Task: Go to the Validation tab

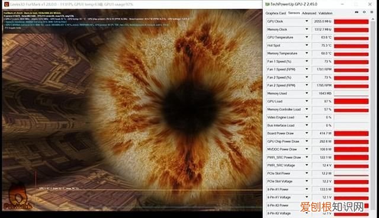Action: [x=325, y=13]
